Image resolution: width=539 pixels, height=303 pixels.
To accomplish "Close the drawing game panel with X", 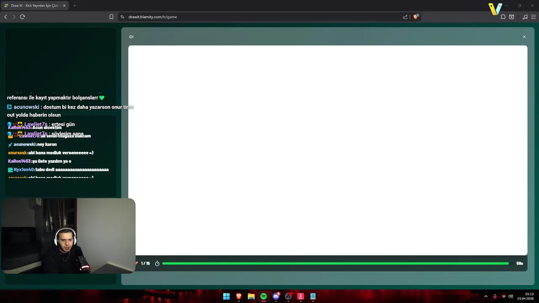I will (524, 37).
